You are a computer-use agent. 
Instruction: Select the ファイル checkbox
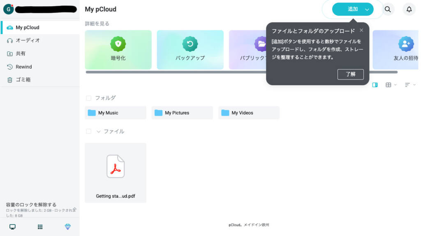(89, 132)
